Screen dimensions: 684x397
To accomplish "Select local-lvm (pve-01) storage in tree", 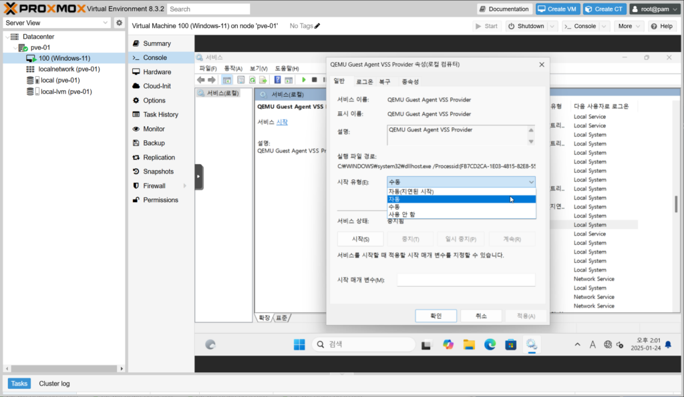I will click(66, 91).
